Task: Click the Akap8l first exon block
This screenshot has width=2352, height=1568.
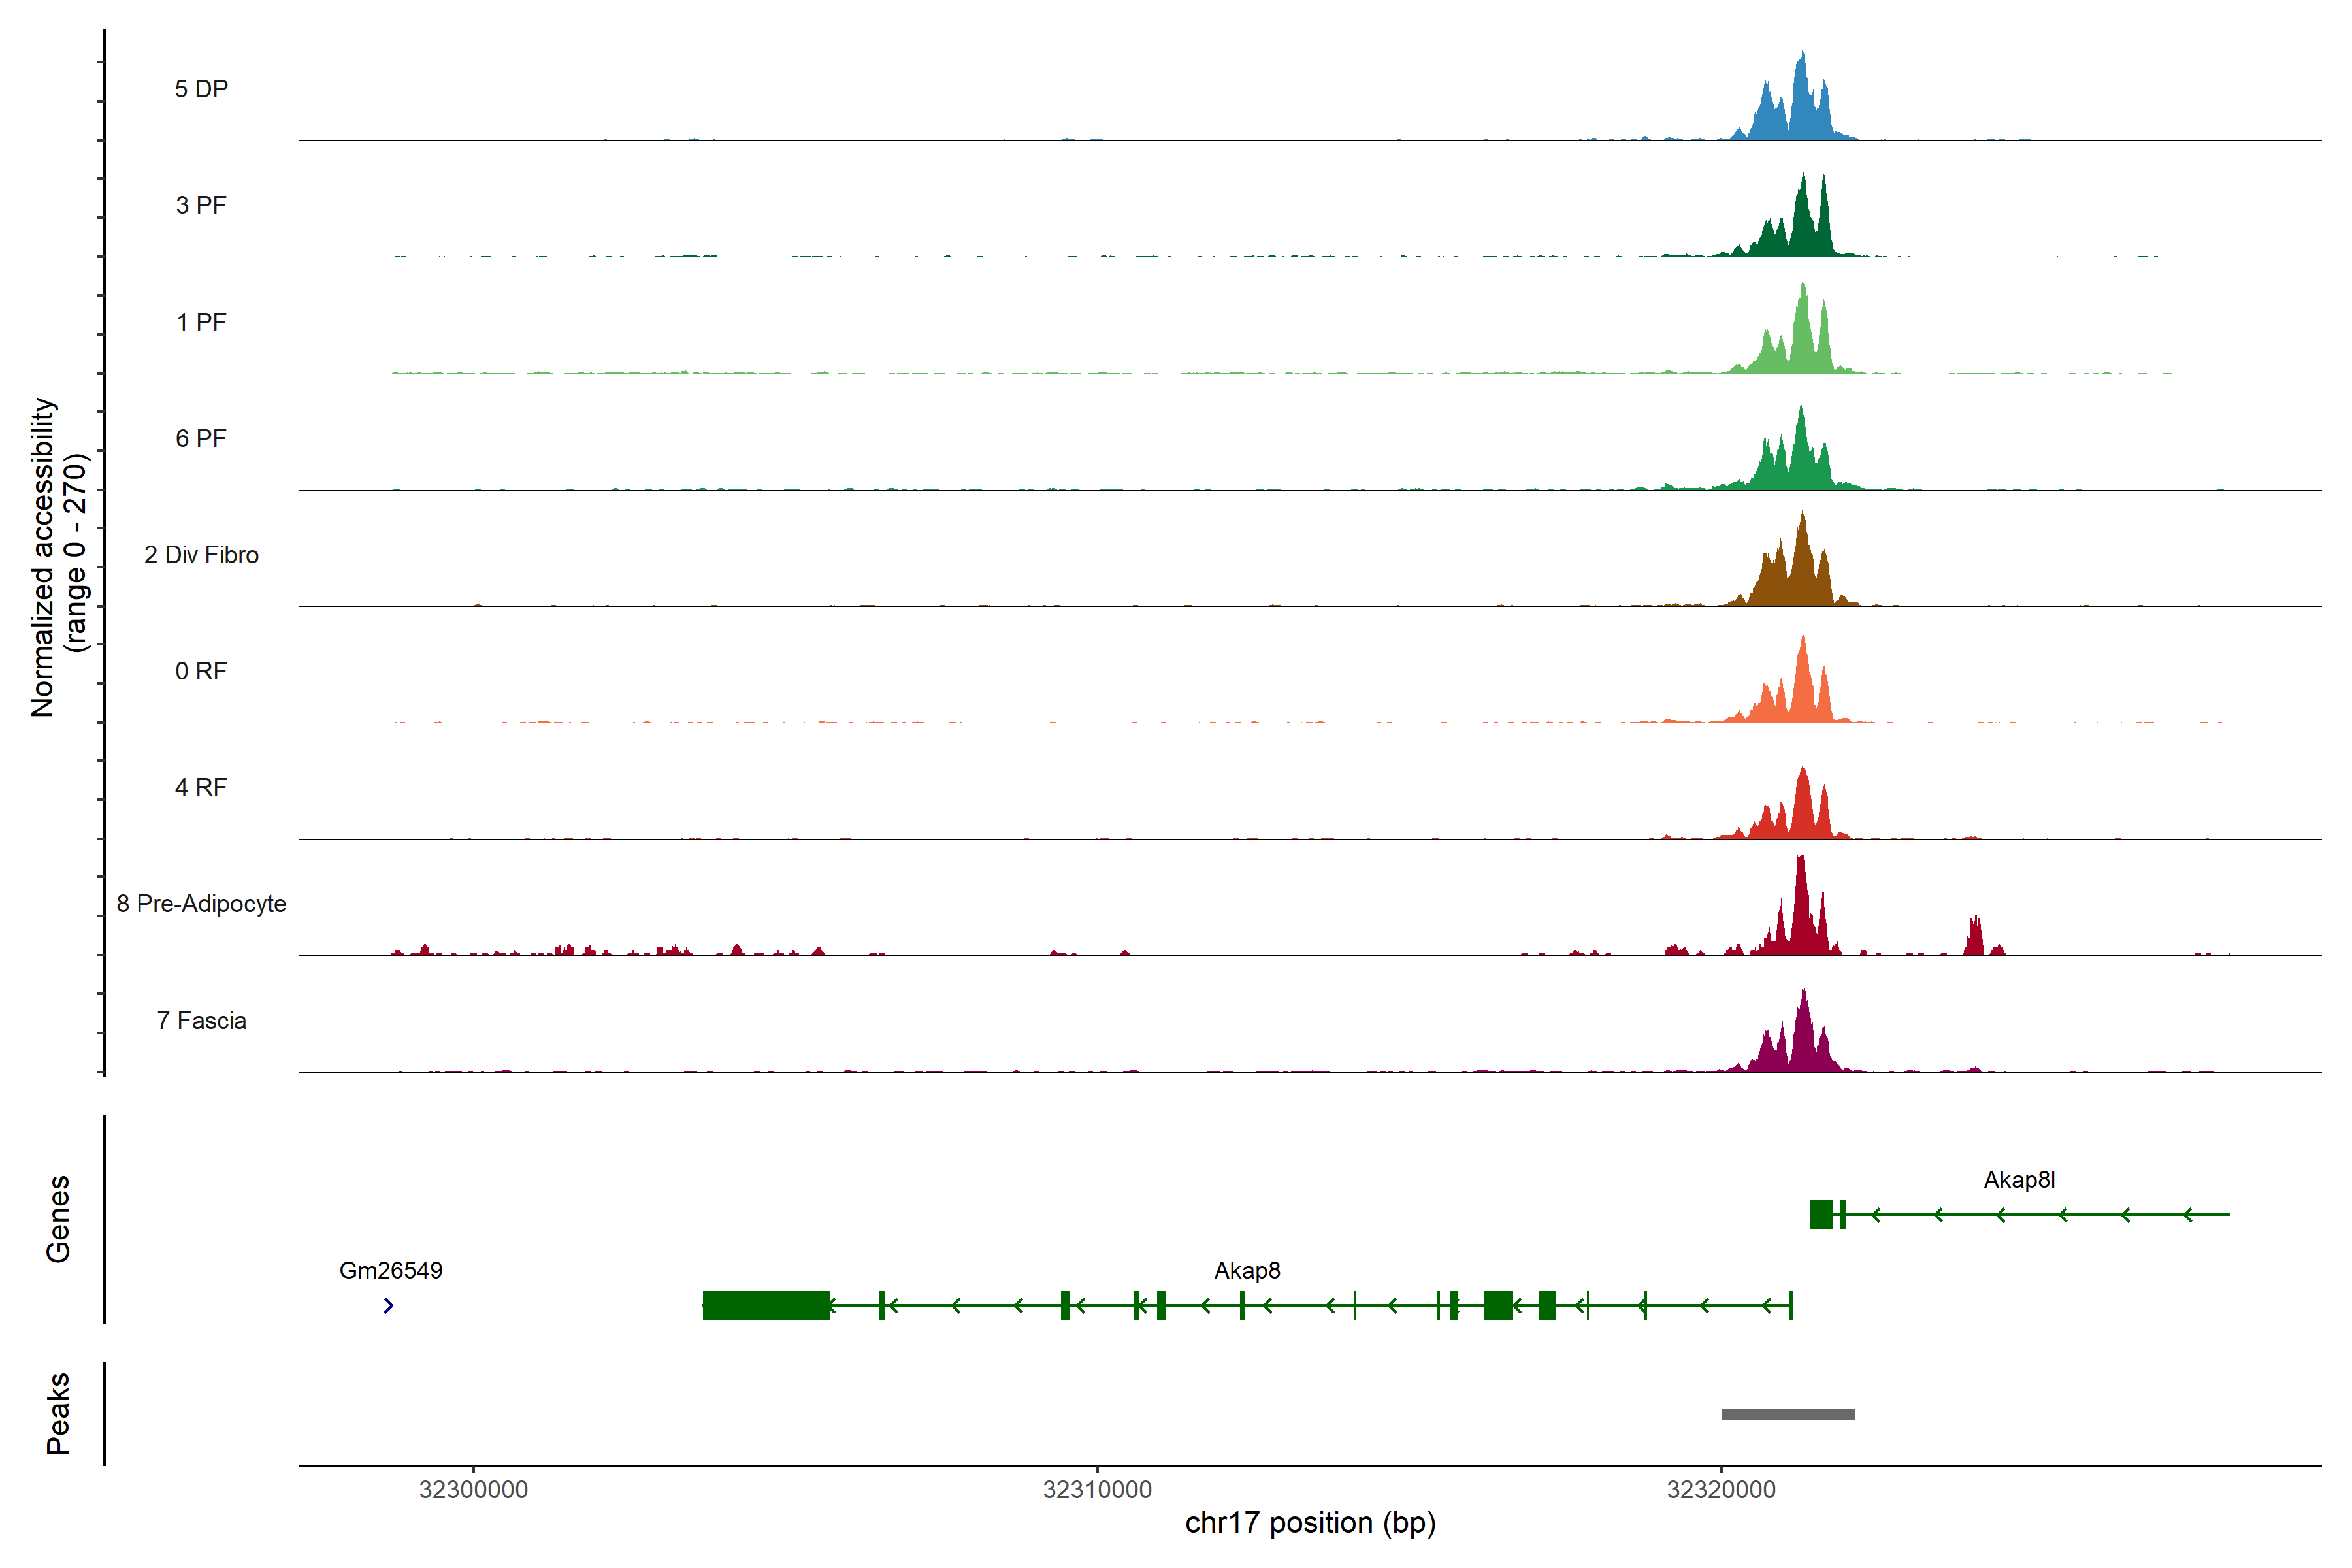Action: 1820,1214
